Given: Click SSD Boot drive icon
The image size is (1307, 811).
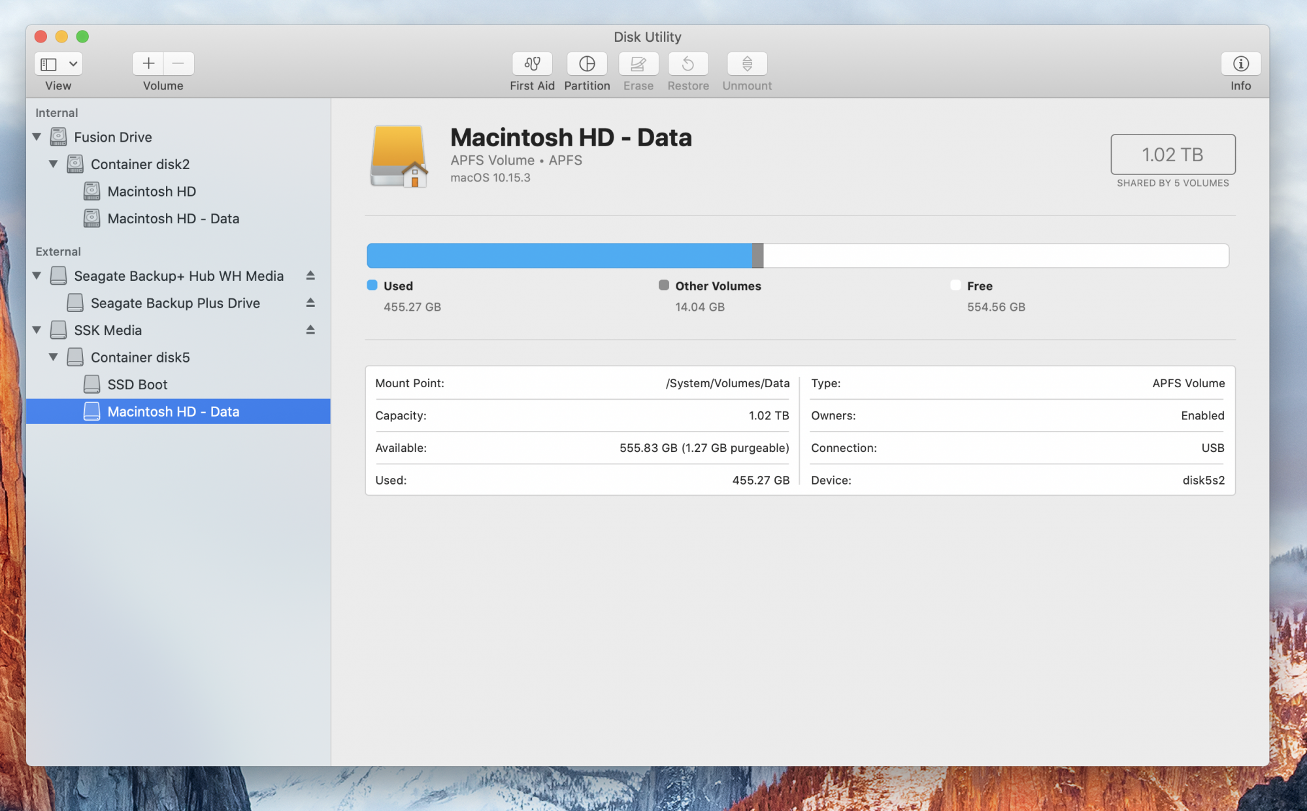Looking at the screenshot, I should [91, 384].
